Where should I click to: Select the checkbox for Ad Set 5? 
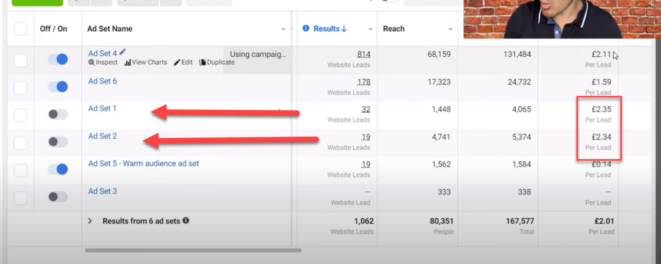[x=21, y=170]
